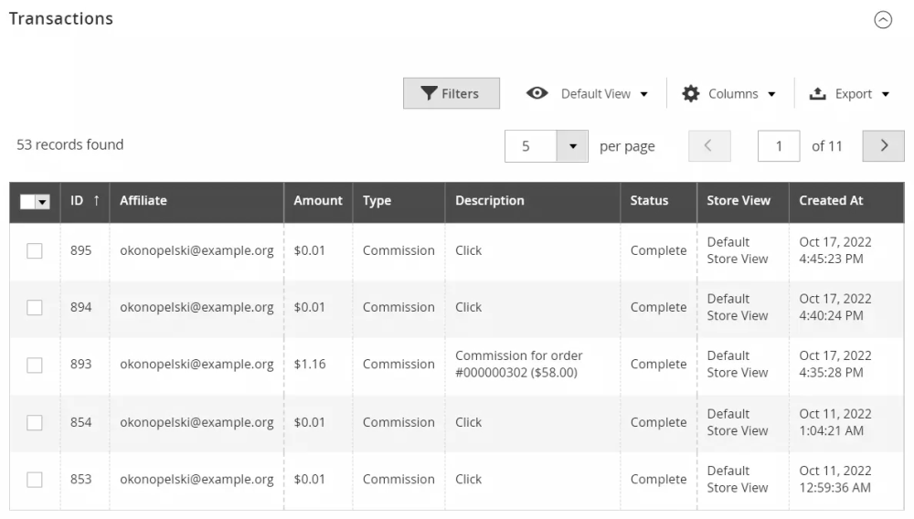The image size is (914, 519).
Task: Sort the table by Amount column
Action: pyautogui.click(x=318, y=201)
